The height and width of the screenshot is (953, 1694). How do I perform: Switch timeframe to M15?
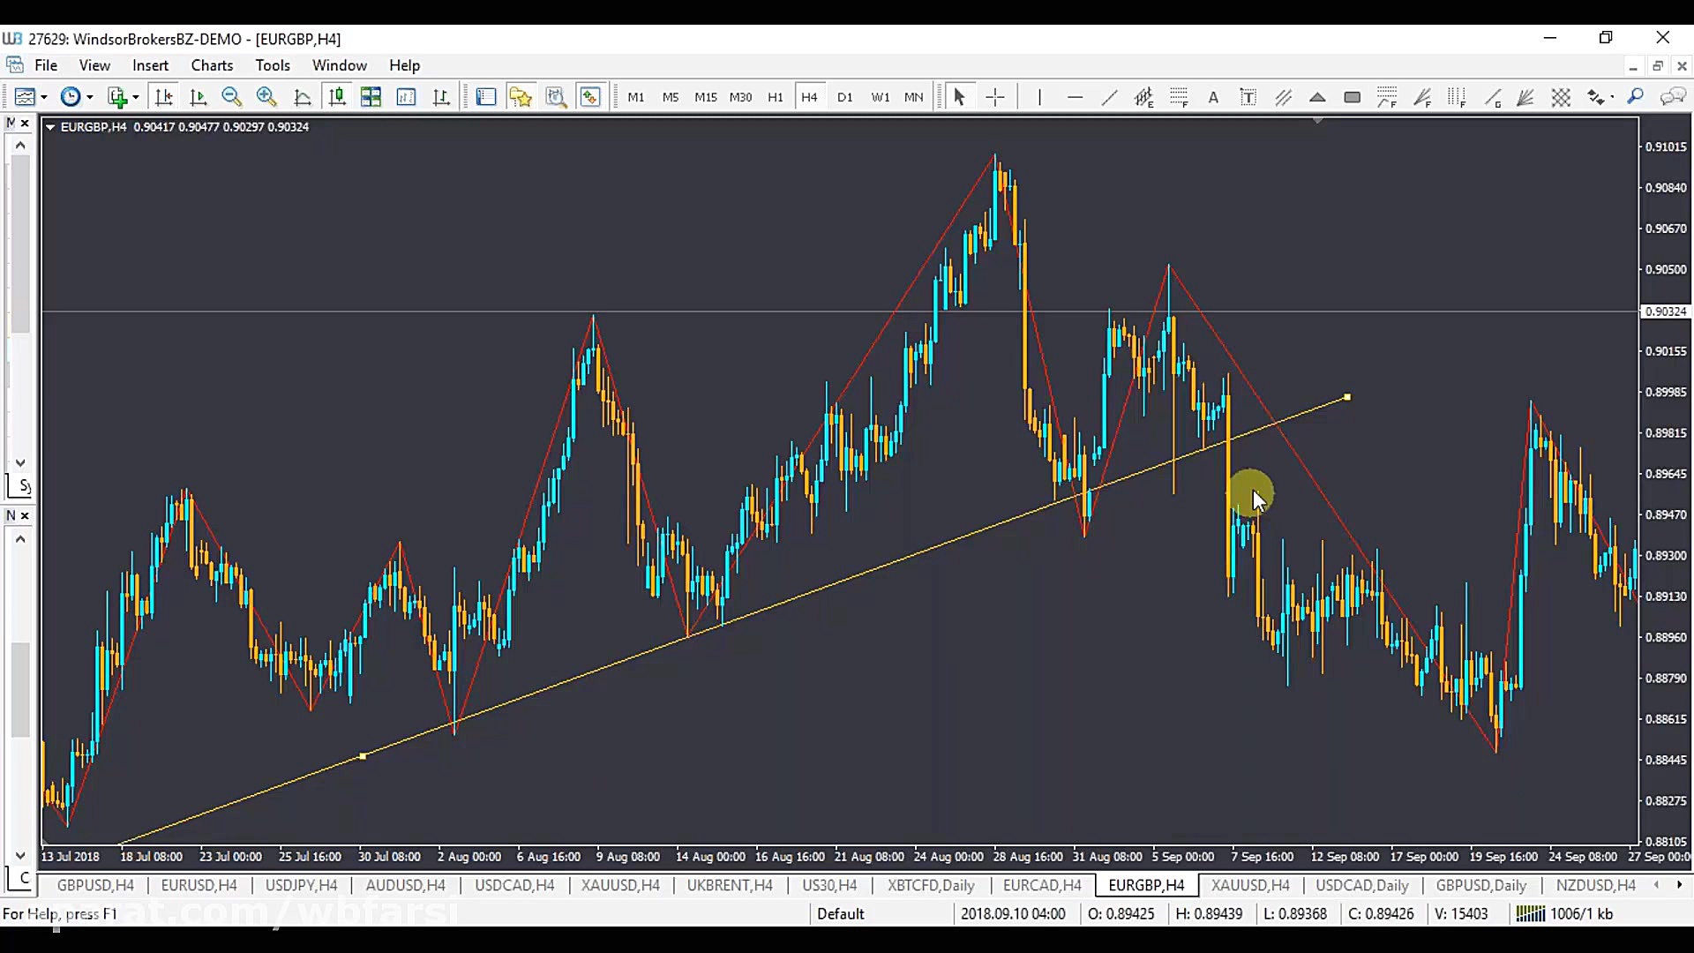coord(706,97)
